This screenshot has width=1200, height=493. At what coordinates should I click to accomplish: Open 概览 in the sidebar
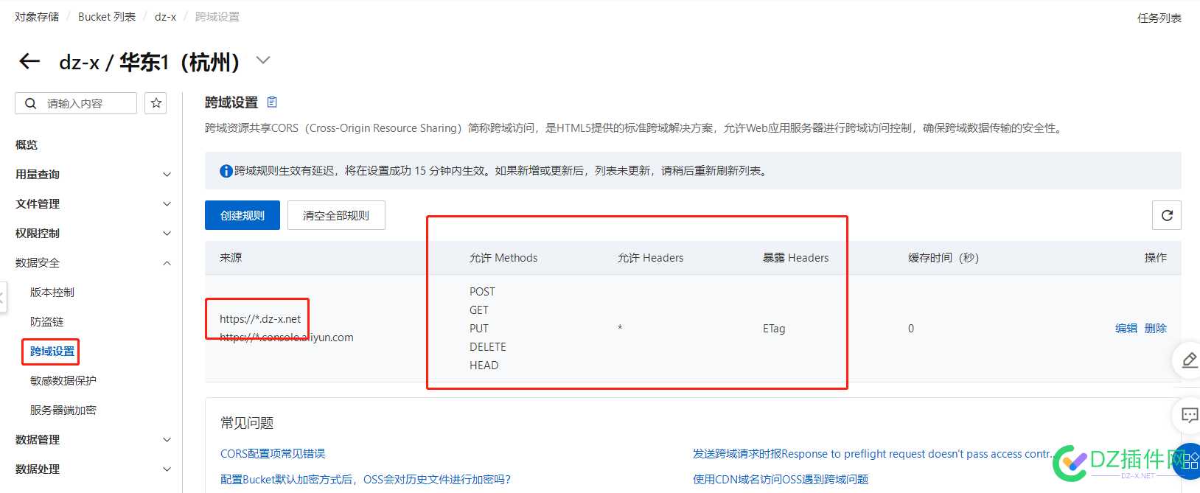[x=27, y=144]
